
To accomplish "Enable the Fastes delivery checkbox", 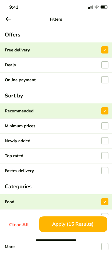I will tap(105, 171).
